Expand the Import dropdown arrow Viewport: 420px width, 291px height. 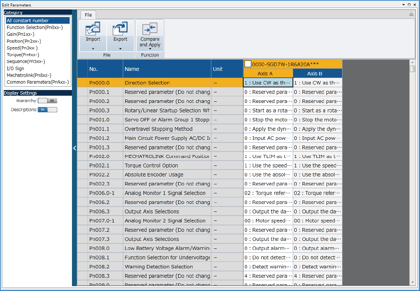tap(93, 49)
